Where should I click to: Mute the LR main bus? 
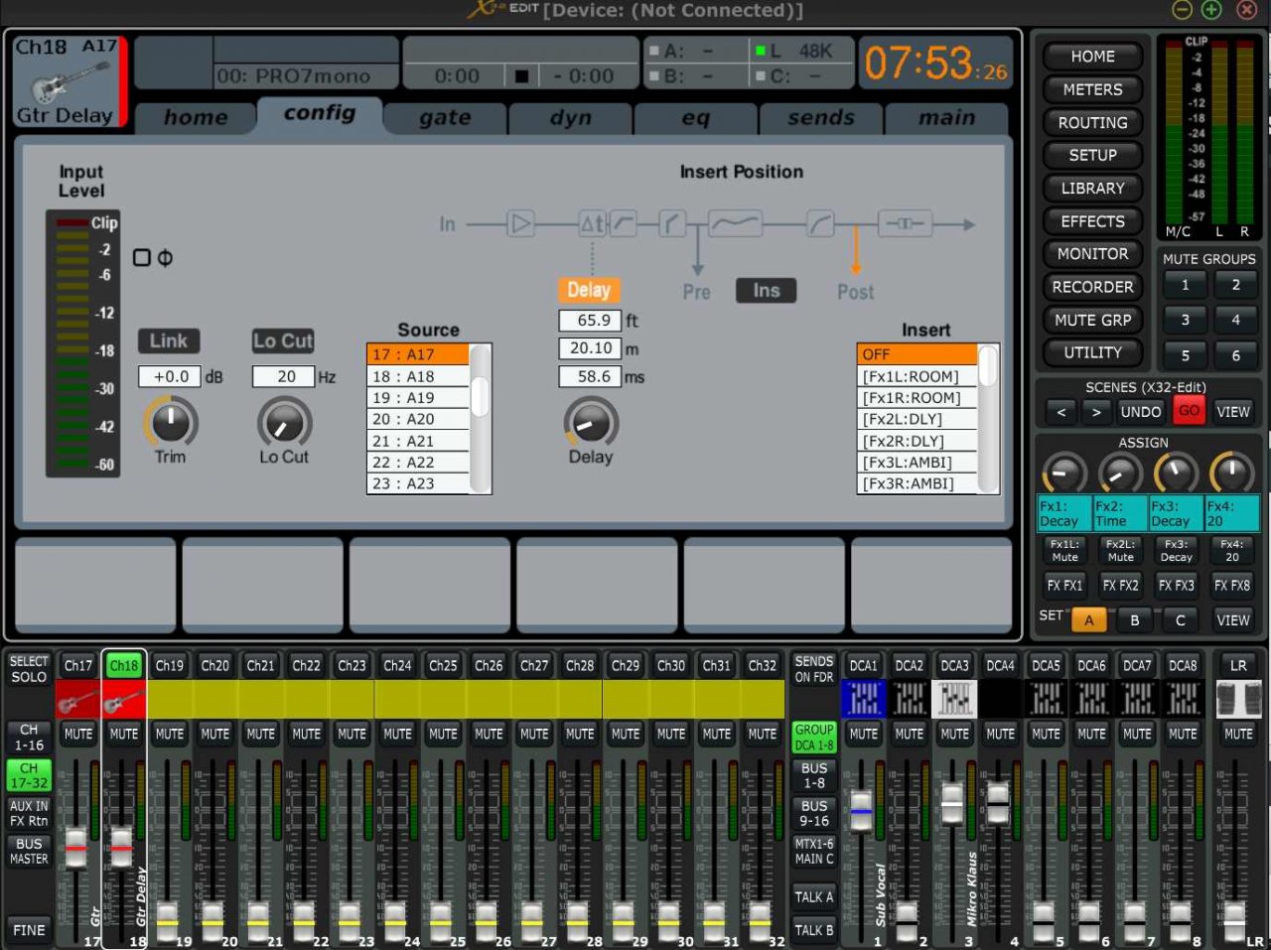pos(1238,734)
